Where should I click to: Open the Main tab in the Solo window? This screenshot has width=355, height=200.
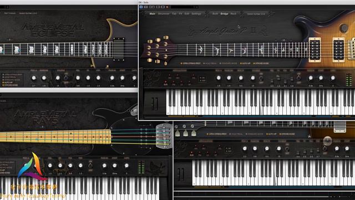153,14
